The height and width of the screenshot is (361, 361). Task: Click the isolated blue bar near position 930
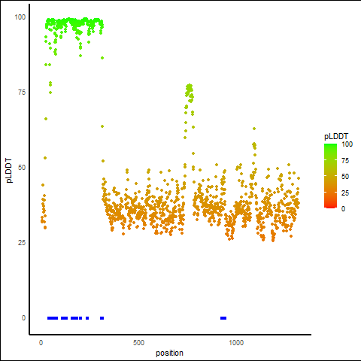point(223,318)
